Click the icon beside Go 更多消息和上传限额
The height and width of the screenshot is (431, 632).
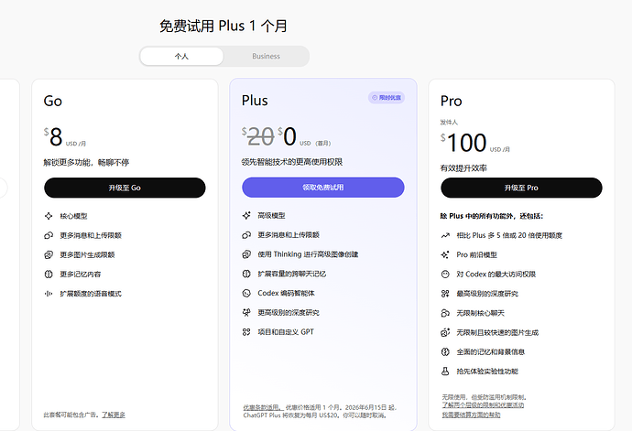coord(49,235)
